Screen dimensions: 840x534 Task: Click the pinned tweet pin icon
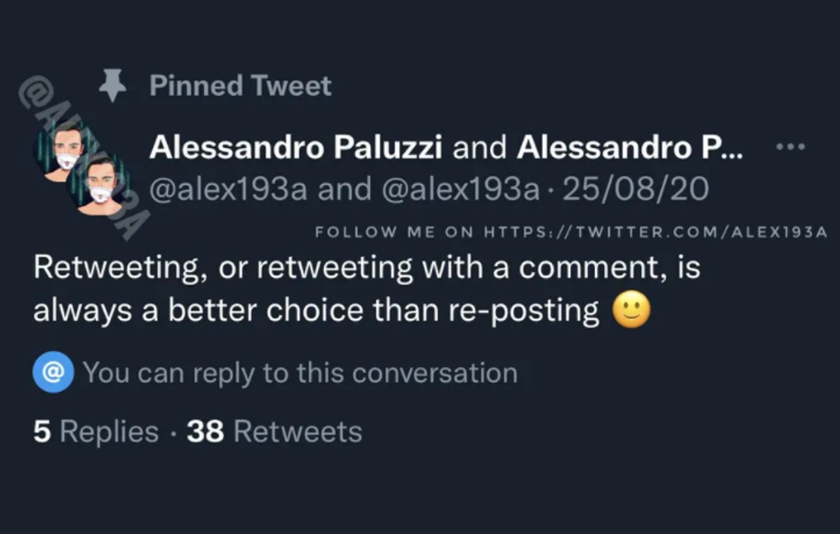(x=111, y=85)
